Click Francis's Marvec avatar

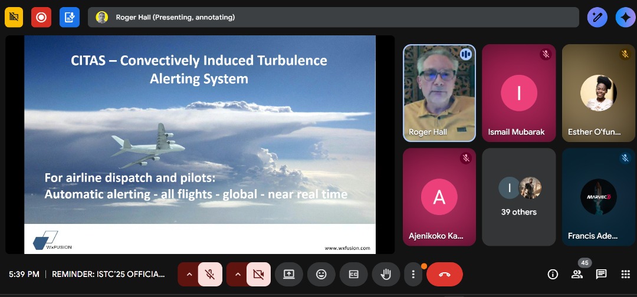pyautogui.click(x=599, y=197)
